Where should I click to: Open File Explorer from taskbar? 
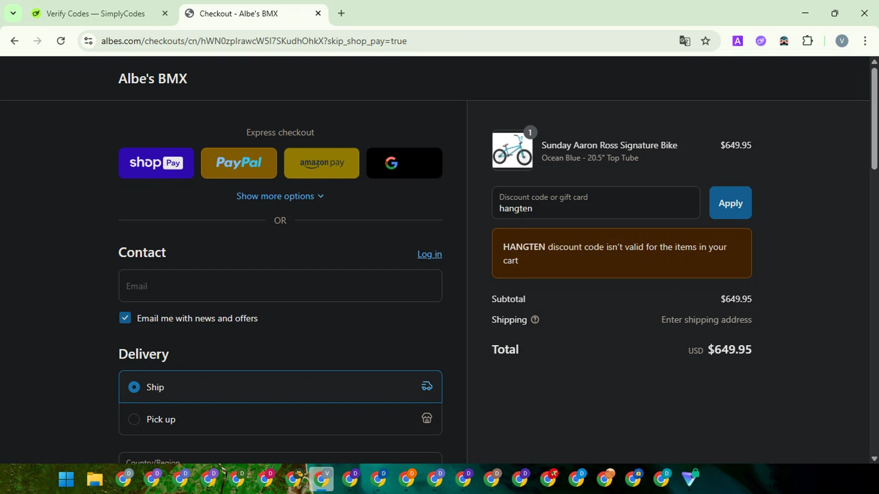[94, 479]
